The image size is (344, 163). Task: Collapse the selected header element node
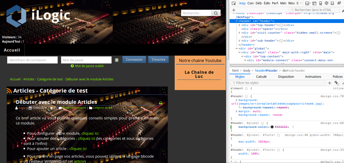(x=236, y=21)
